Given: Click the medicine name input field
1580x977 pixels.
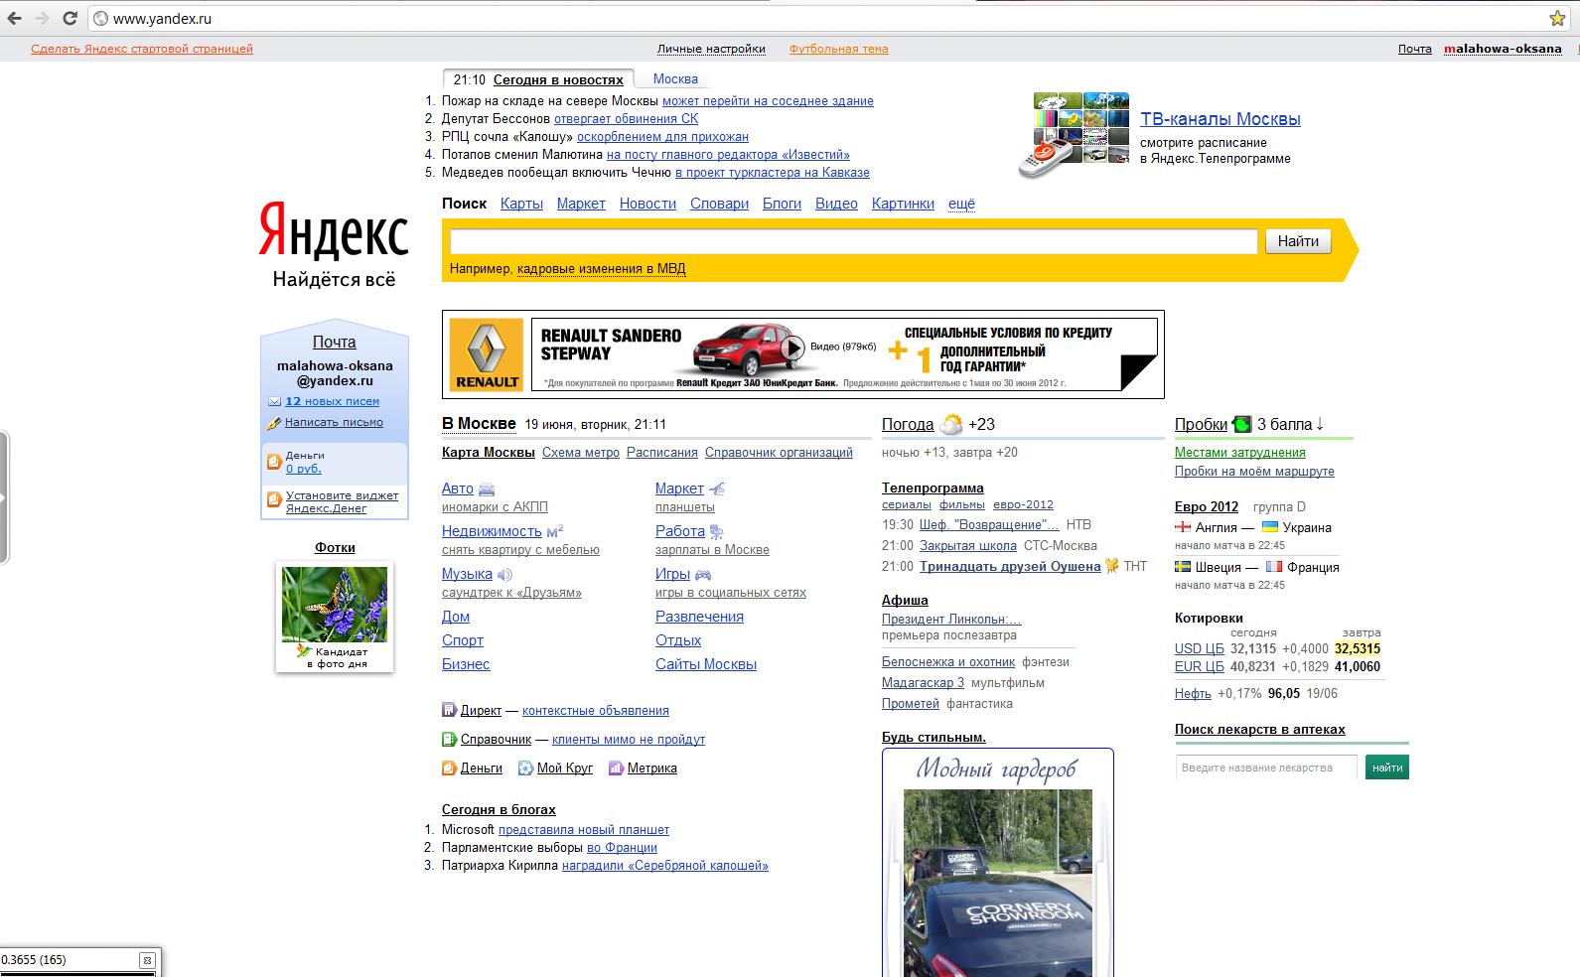Looking at the screenshot, I should [1266, 768].
